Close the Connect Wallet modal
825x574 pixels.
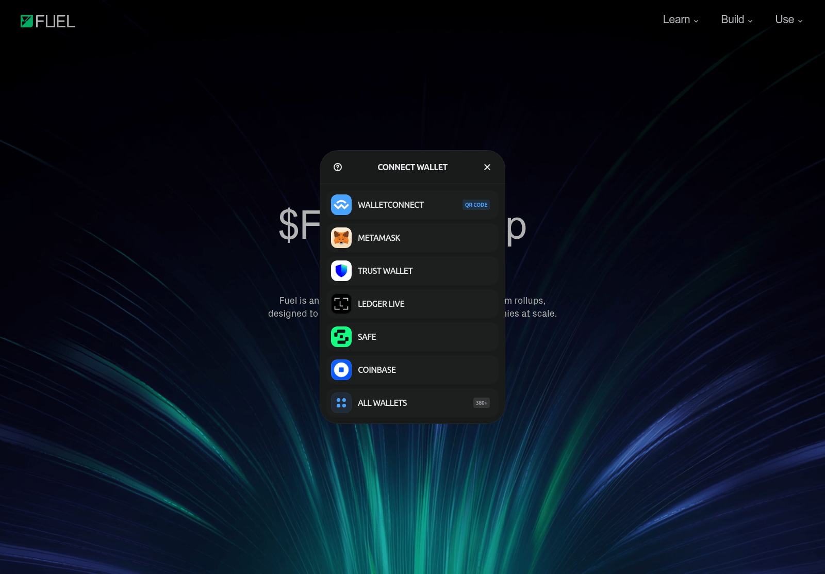click(x=487, y=167)
